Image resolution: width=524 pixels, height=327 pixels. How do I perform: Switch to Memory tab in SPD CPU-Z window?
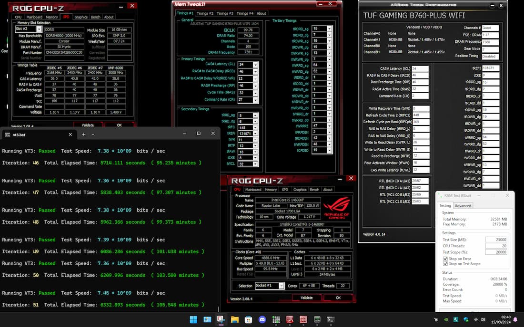pyautogui.click(x=51, y=17)
